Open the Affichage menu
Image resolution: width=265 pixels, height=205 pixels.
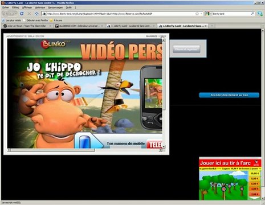(27, 7)
